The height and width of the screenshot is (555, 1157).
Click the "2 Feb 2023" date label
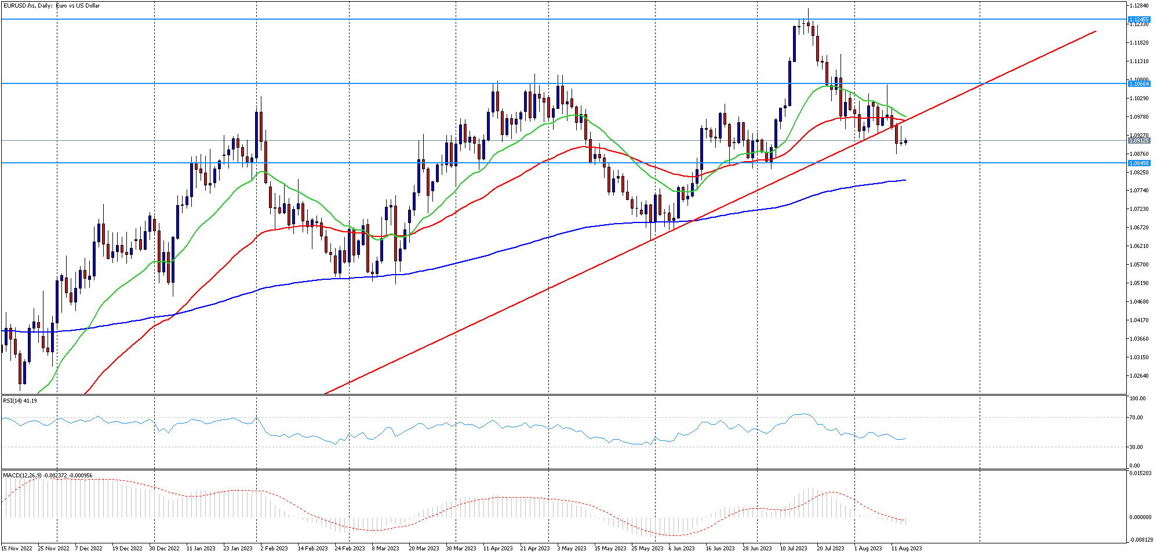tap(274, 549)
